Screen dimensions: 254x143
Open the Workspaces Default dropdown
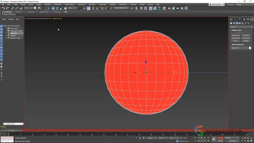[244, 4]
